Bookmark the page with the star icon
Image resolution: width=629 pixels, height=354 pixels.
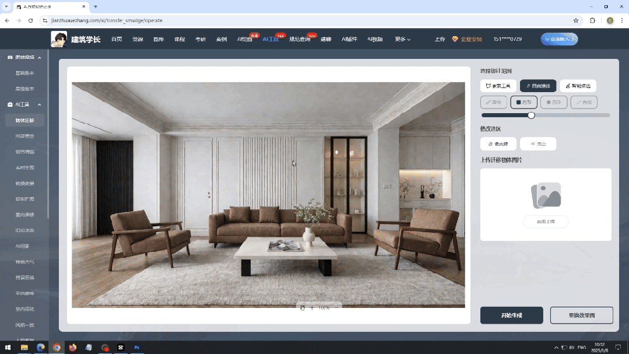(x=575, y=20)
